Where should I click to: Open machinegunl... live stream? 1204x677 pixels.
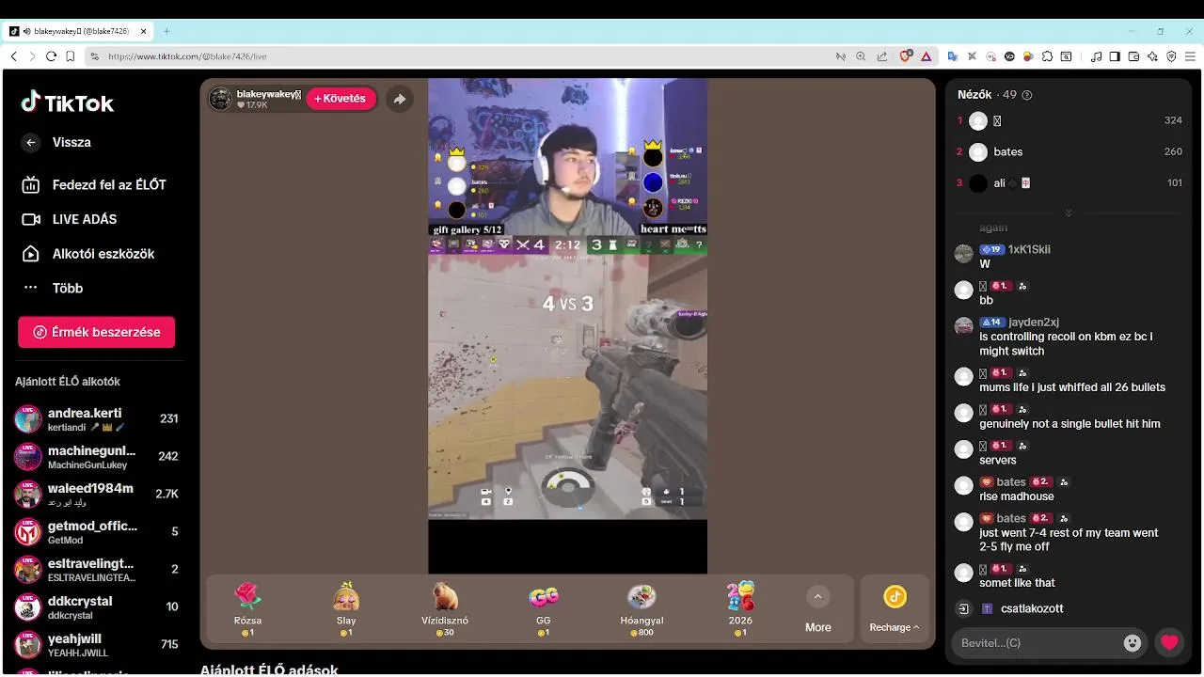[96, 457]
